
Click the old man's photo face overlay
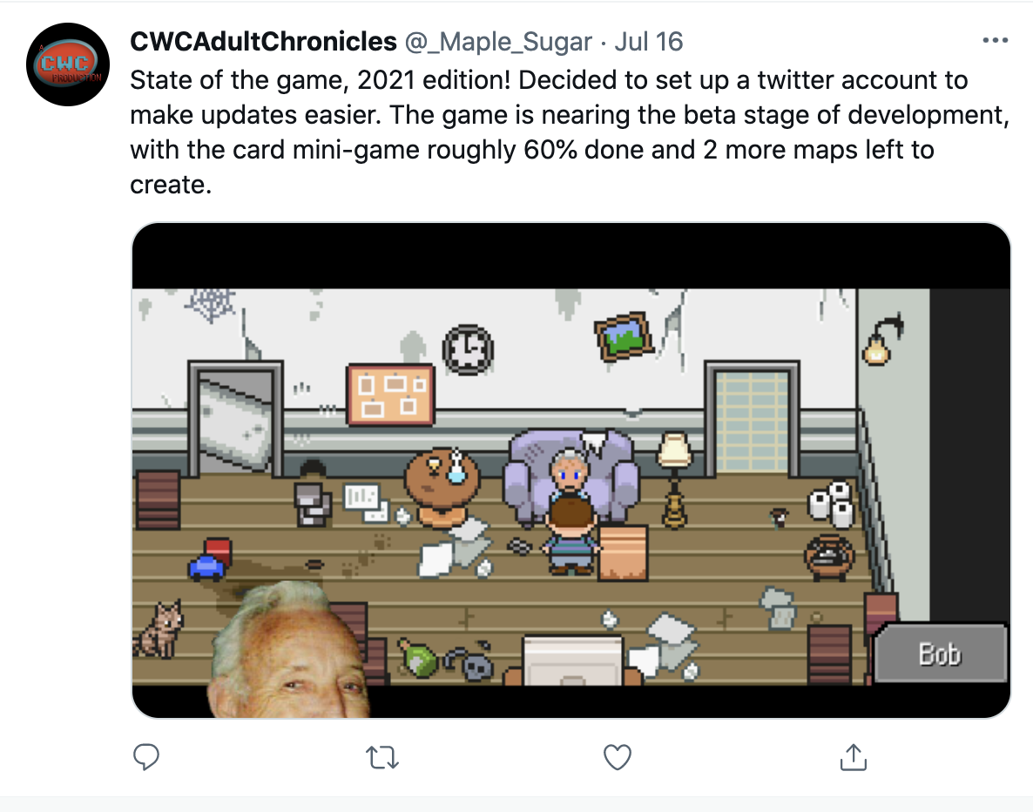288,650
